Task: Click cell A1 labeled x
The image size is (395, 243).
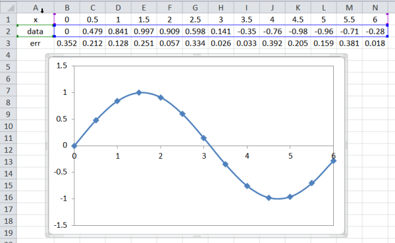Action: [x=36, y=20]
